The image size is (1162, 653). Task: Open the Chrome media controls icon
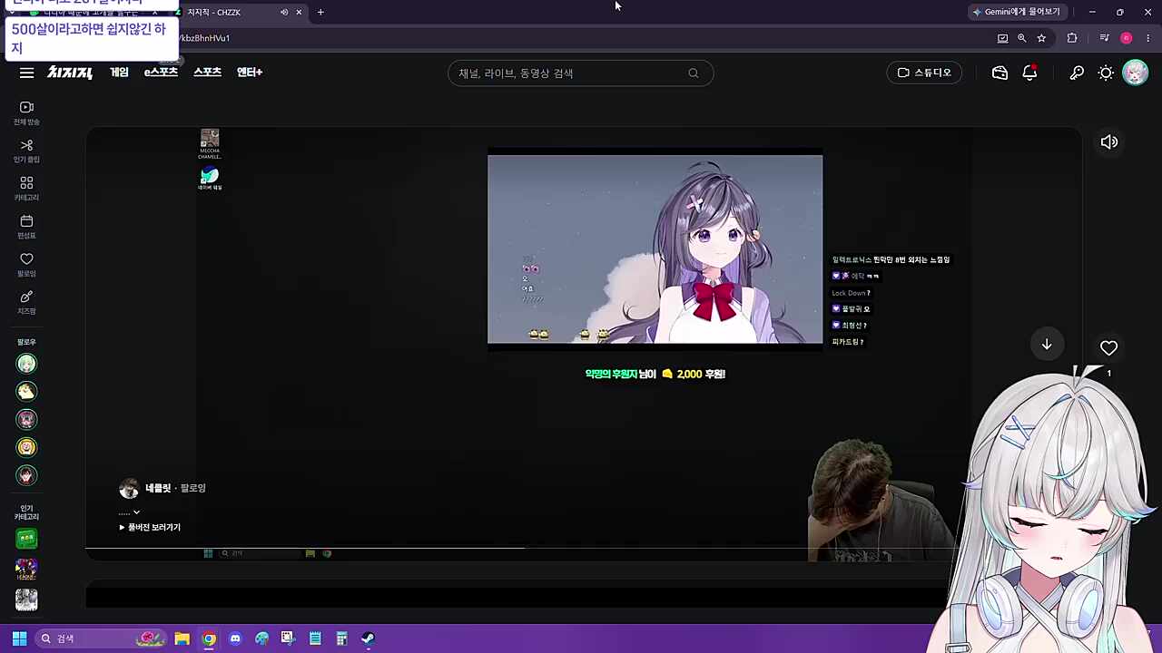(x=1104, y=38)
